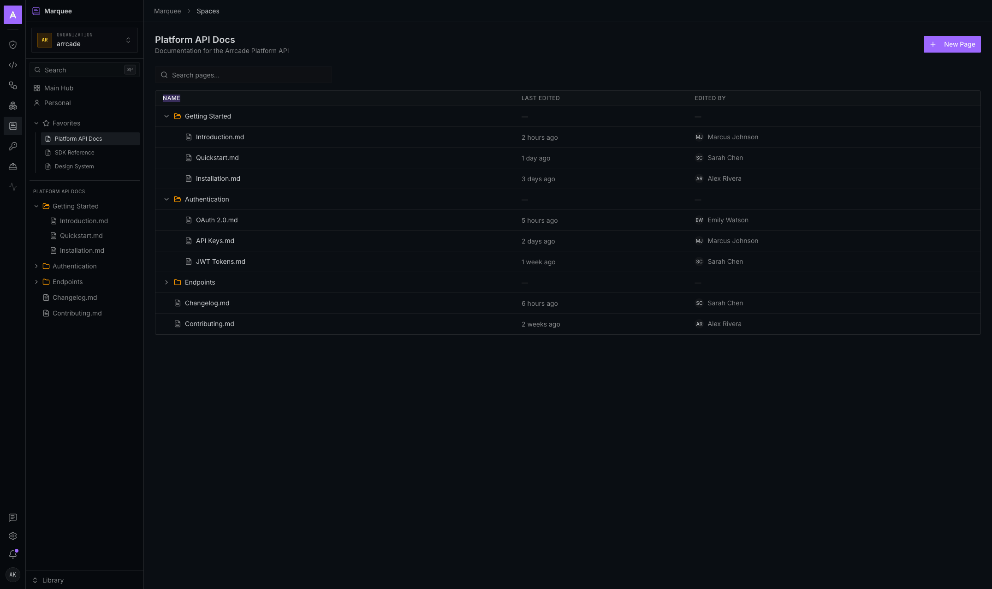Click the AK user avatar
This screenshot has height=589, width=992.
point(13,575)
